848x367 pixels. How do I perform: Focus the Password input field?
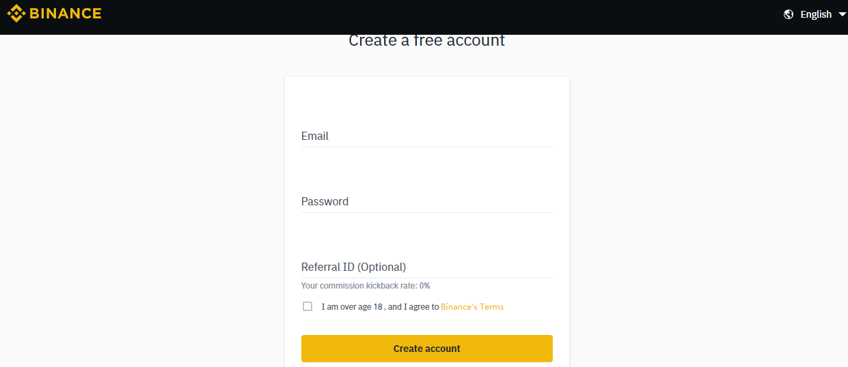pos(427,201)
